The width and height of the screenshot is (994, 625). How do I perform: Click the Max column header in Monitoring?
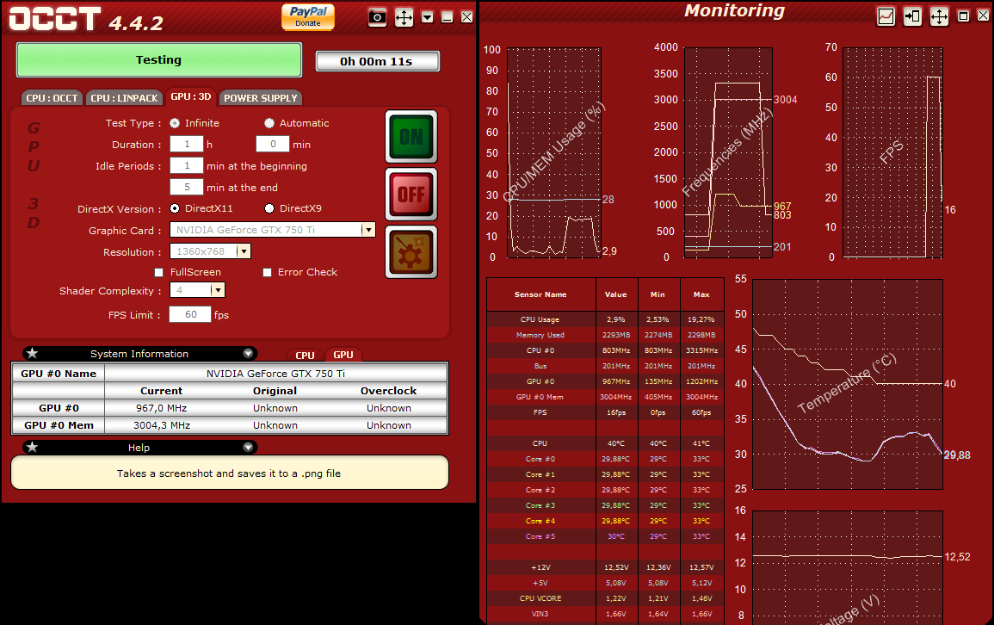701,294
